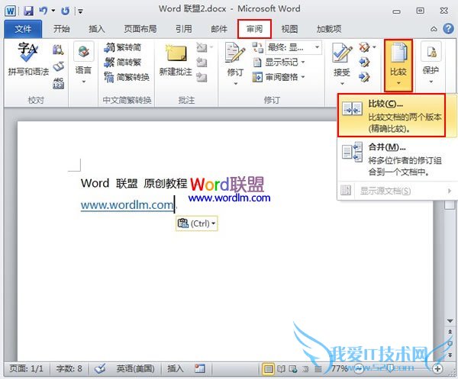Click 页面: 1/1 in status bar
The width and height of the screenshot is (458, 379).
26,369
